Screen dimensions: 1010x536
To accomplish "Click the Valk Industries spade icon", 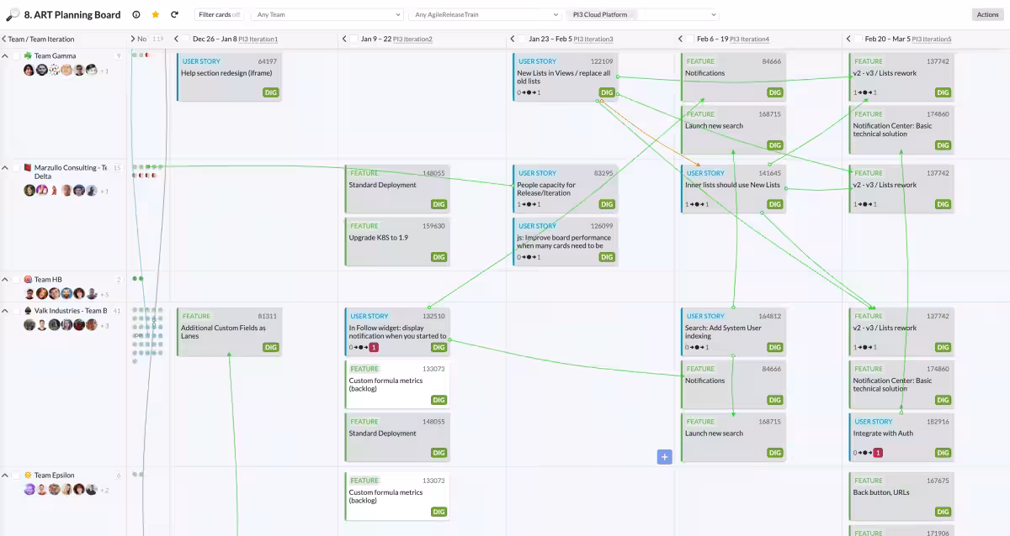I will 28,311.
